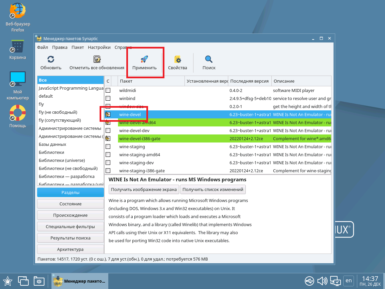Click the USB devices tray icon
Viewport: 385px width, 289px height.
[309, 281]
